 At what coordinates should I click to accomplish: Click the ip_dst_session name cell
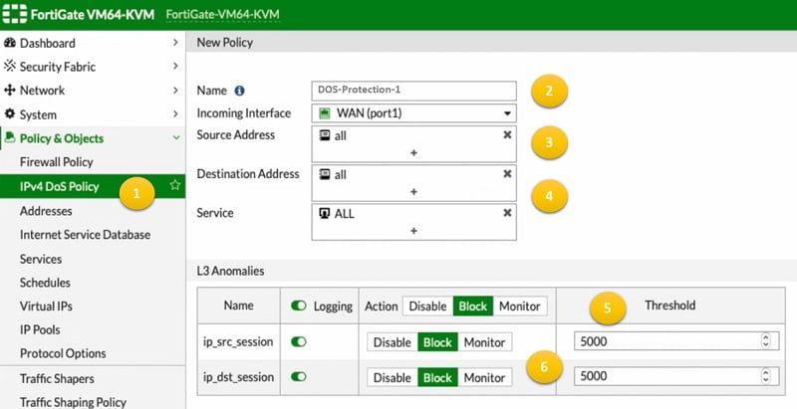point(238,376)
